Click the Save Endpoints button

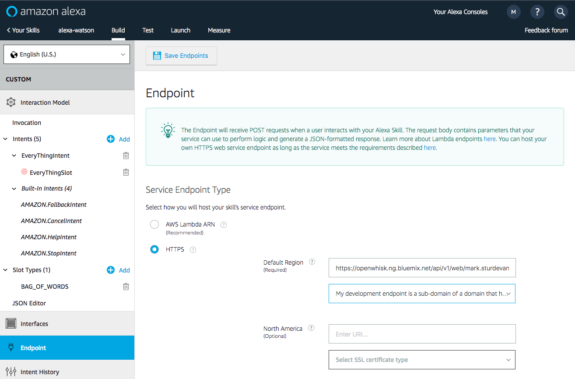pos(181,56)
